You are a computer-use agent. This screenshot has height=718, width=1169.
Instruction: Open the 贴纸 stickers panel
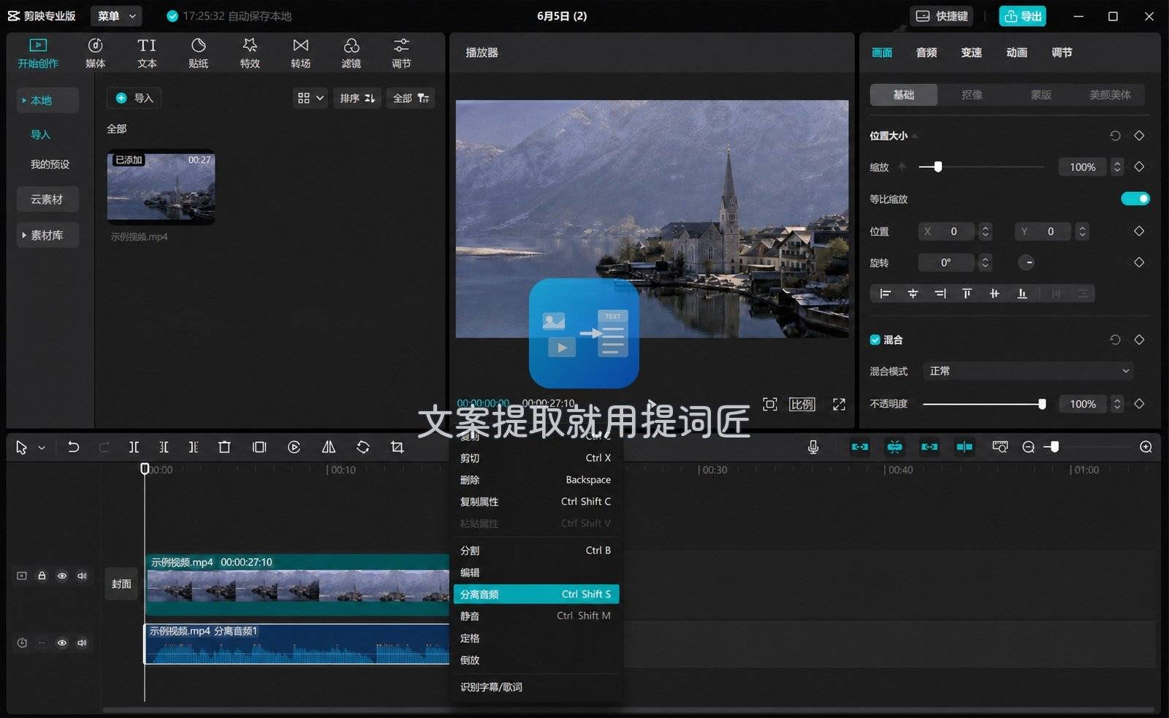(198, 53)
